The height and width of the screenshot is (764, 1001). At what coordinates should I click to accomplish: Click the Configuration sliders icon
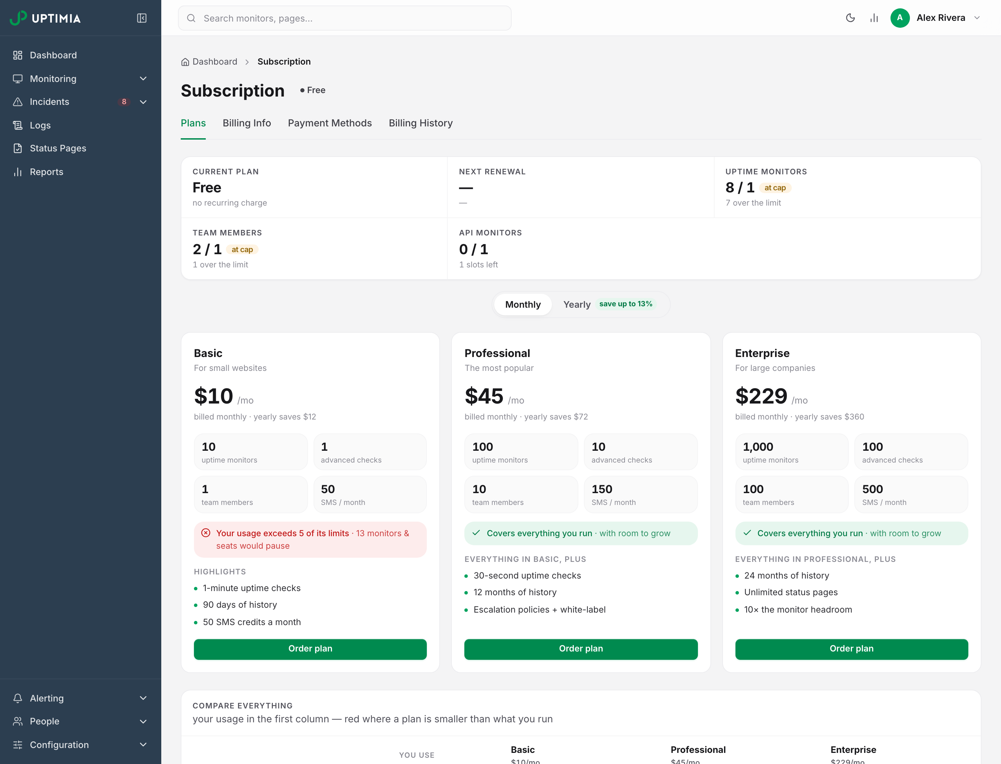click(x=18, y=745)
